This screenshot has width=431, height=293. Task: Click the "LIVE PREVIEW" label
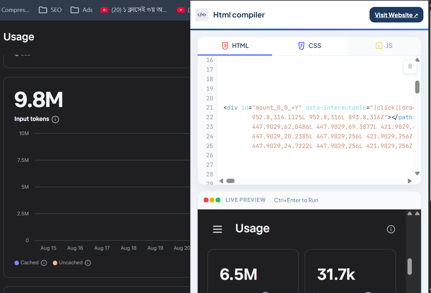click(x=246, y=200)
